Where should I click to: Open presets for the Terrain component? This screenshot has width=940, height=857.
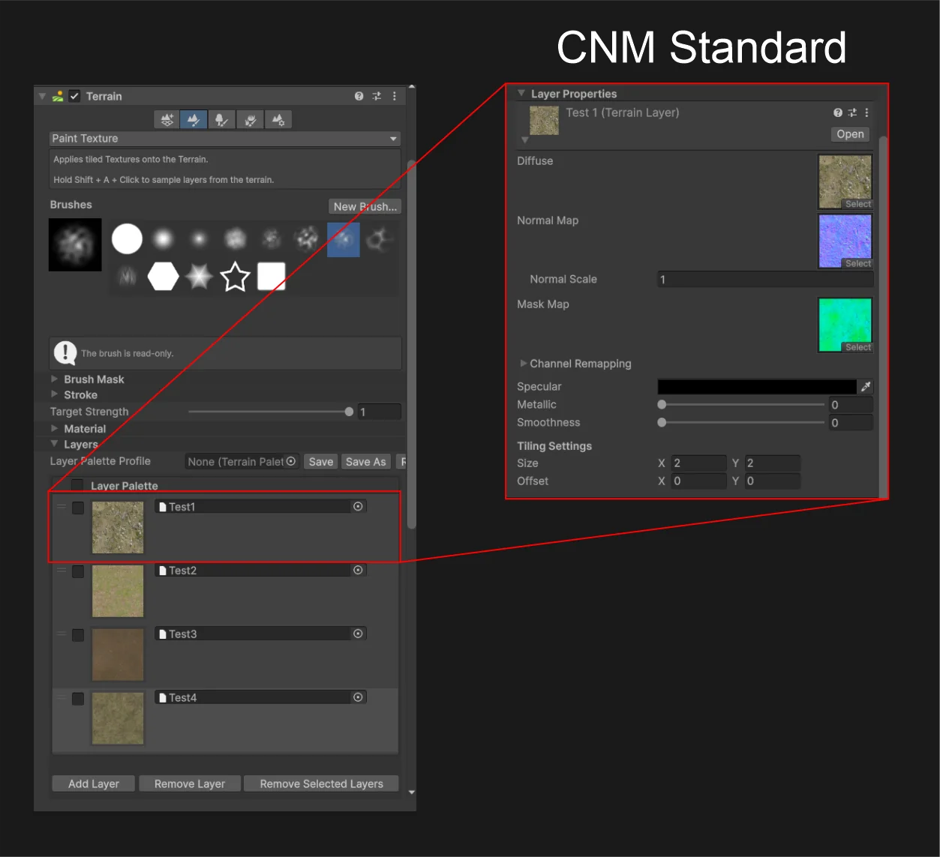point(377,96)
